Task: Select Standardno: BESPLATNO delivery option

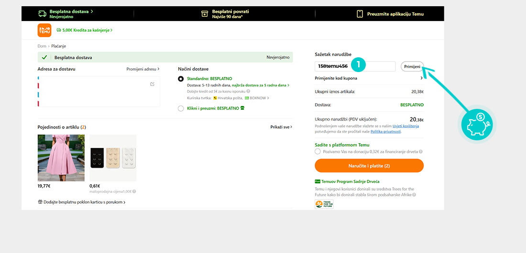Action: pos(181,79)
